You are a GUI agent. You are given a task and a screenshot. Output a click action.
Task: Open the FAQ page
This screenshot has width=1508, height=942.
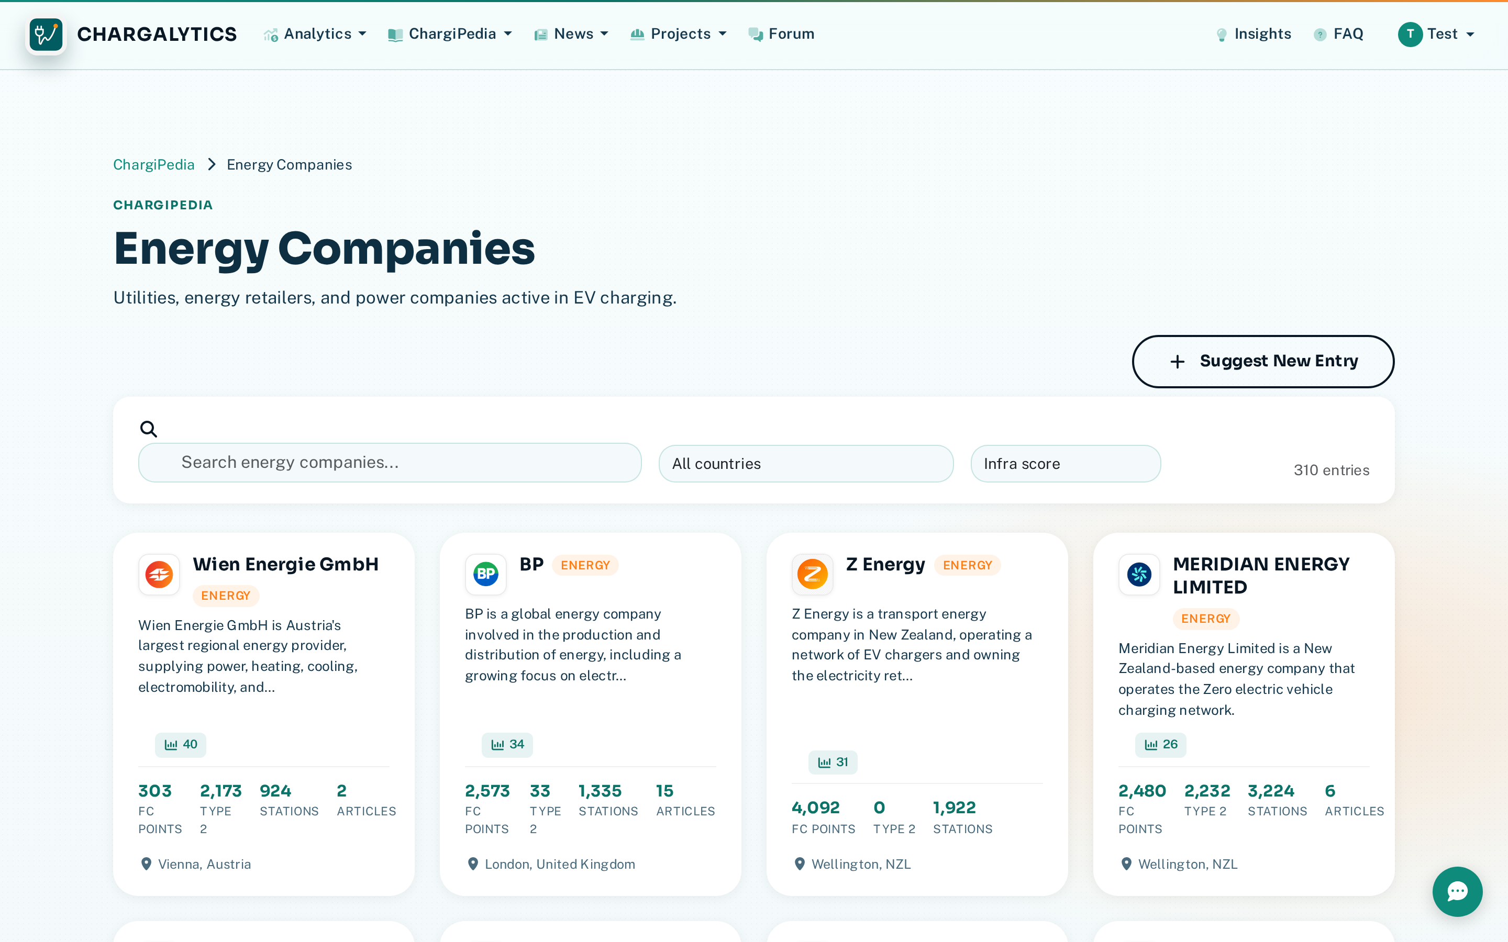click(x=1338, y=34)
